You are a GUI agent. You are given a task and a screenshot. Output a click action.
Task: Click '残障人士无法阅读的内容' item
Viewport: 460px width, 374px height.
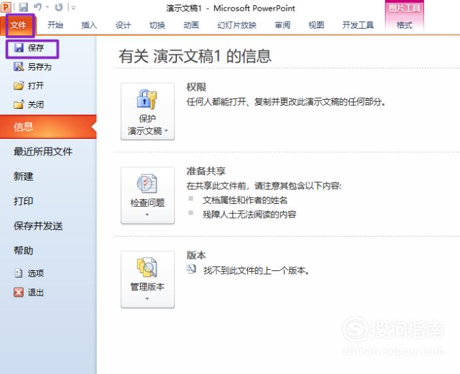click(x=249, y=215)
